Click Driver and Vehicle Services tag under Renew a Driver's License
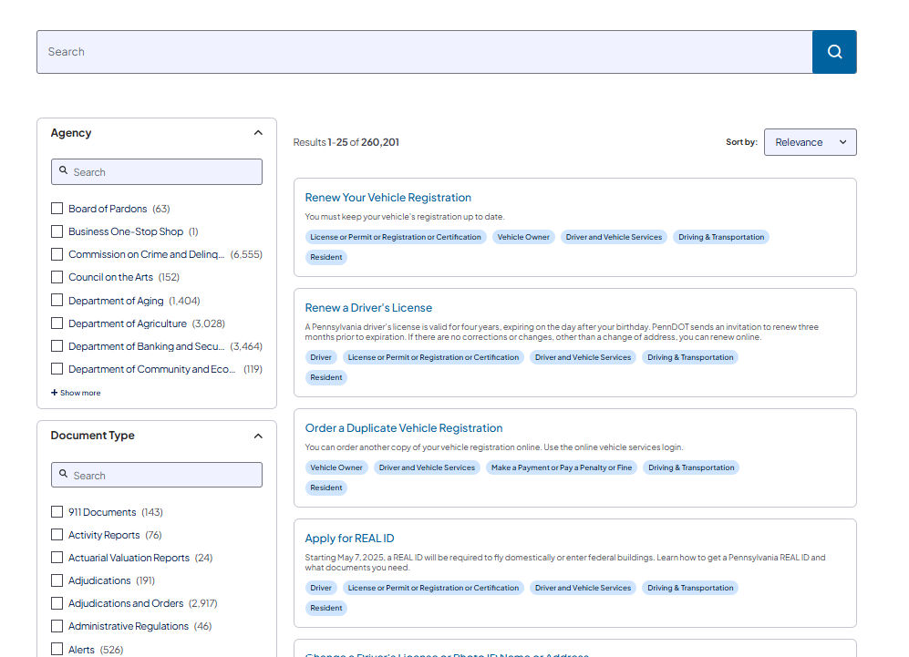909x657 pixels. pyautogui.click(x=583, y=357)
